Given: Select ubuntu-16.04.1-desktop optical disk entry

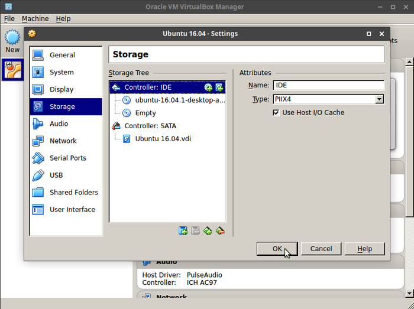Looking at the screenshot, I should tap(174, 100).
